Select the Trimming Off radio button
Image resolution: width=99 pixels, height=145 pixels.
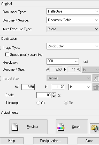coord(38,103)
